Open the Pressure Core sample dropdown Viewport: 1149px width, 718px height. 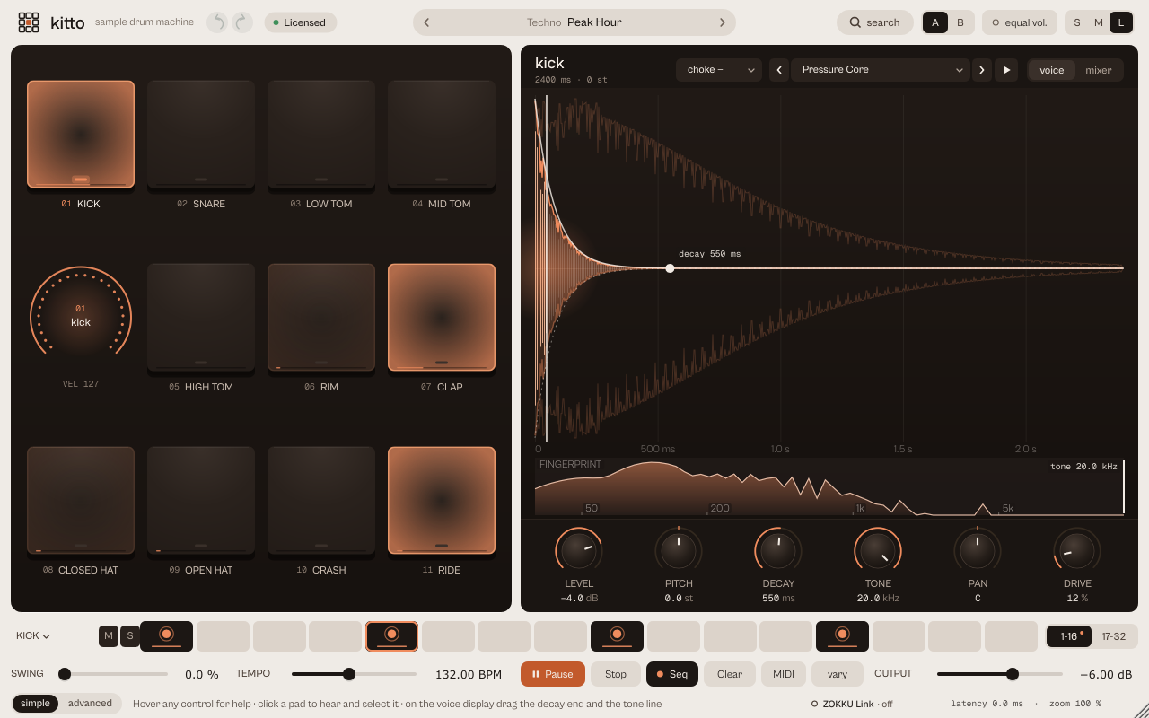point(881,70)
